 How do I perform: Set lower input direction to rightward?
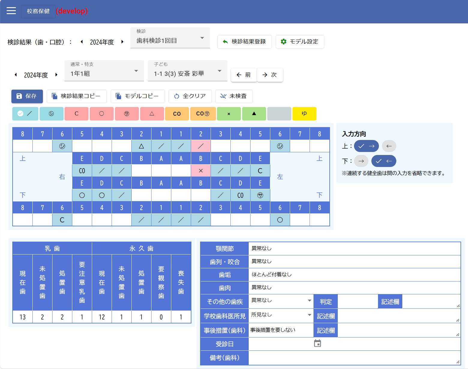[361, 161]
